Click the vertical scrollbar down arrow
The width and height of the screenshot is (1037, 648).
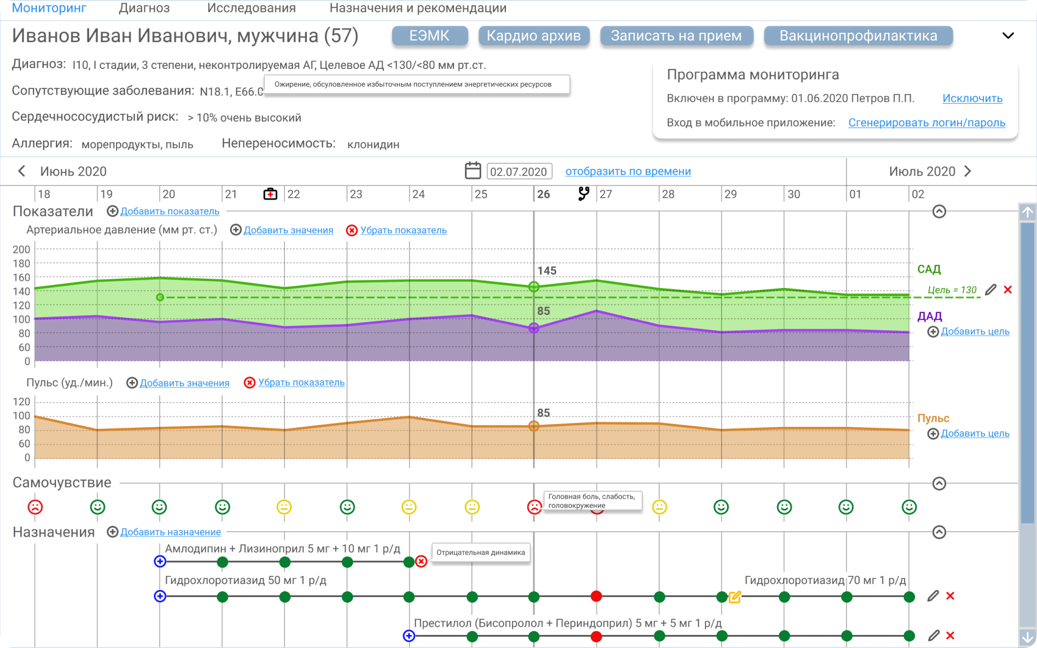click(1027, 637)
